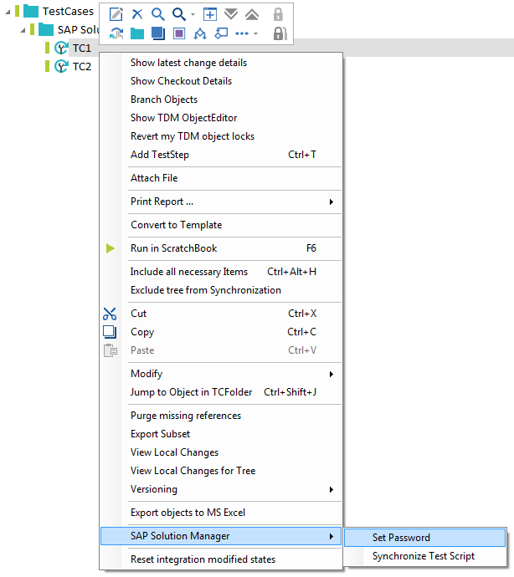The width and height of the screenshot is (514, 577).
Task: Expand the Modify submenu
Action: tap(221, 374)
